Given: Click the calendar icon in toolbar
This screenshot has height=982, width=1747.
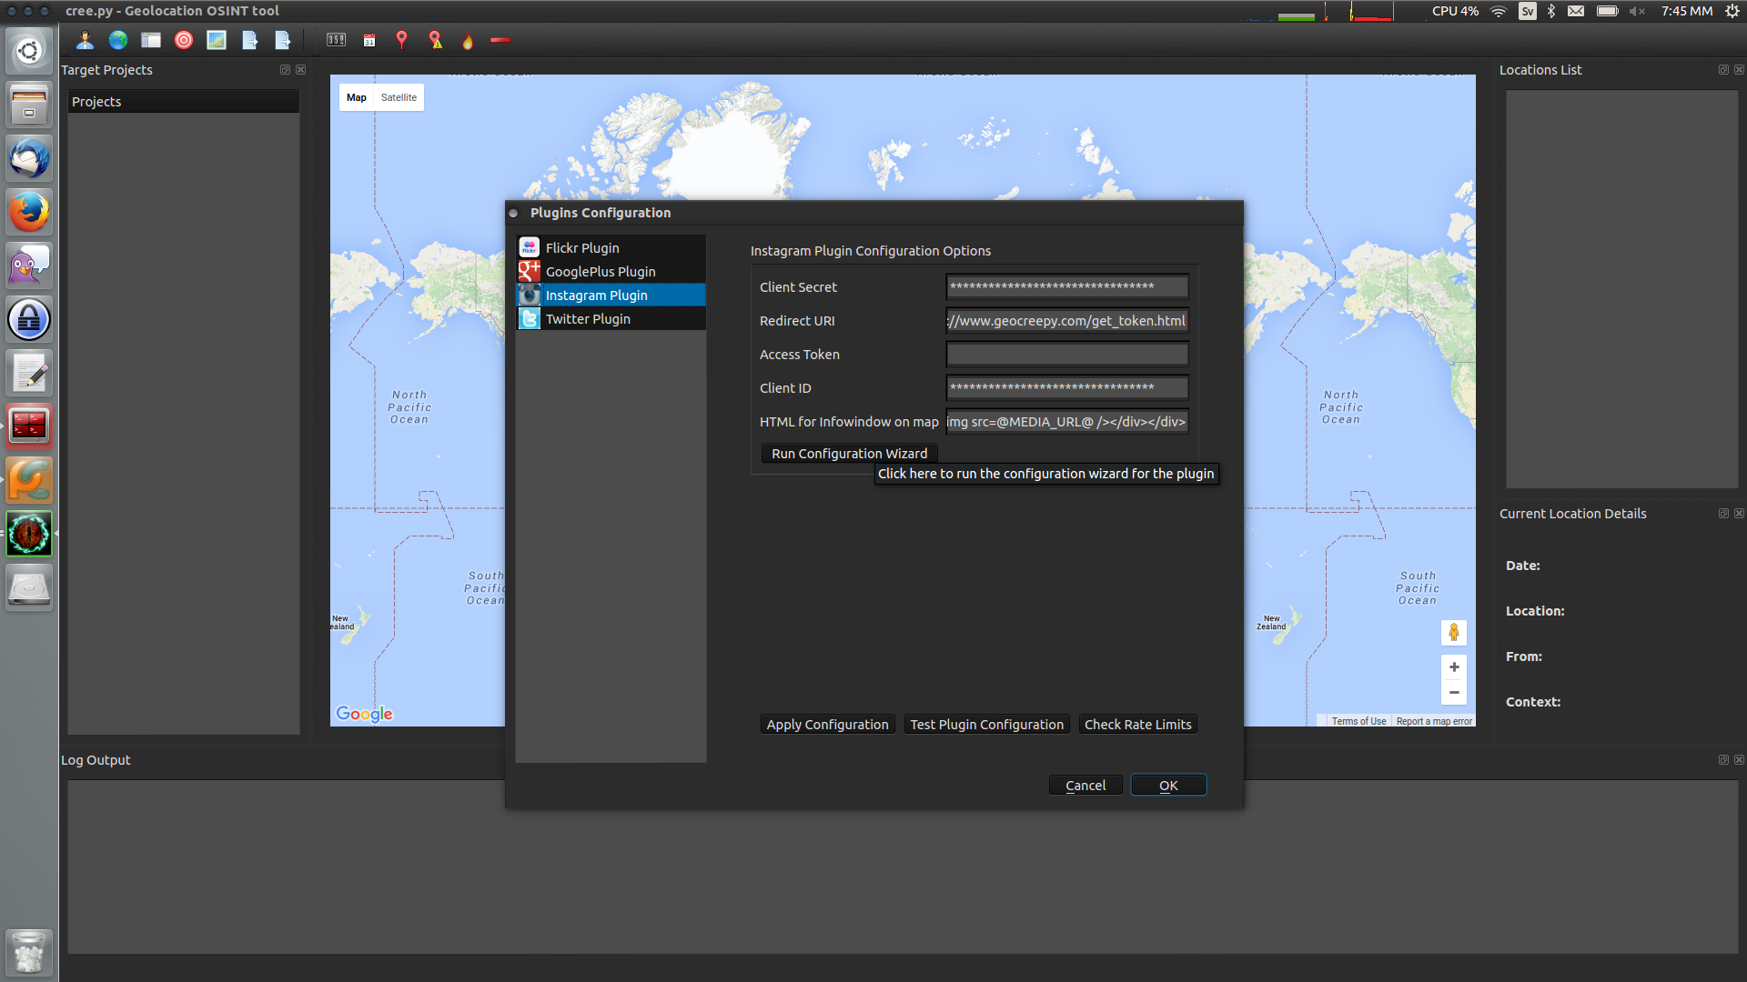Looking at the screenshot, I should pos(369,40).
